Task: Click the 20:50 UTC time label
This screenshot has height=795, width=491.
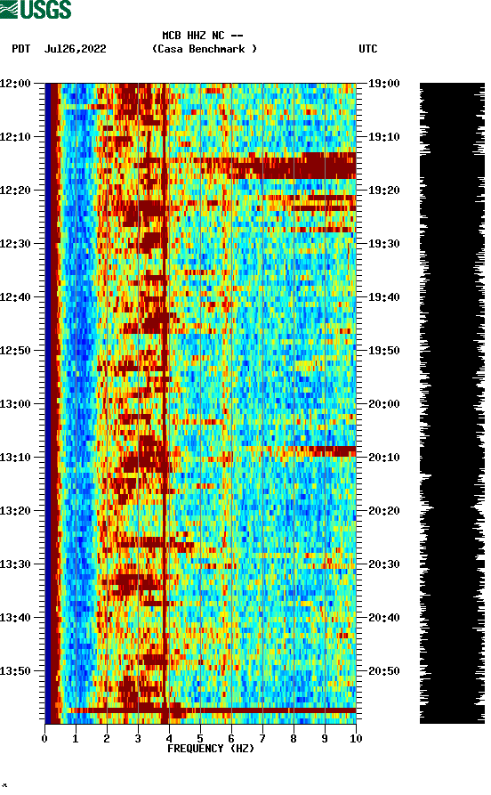Action: [384, 671]
